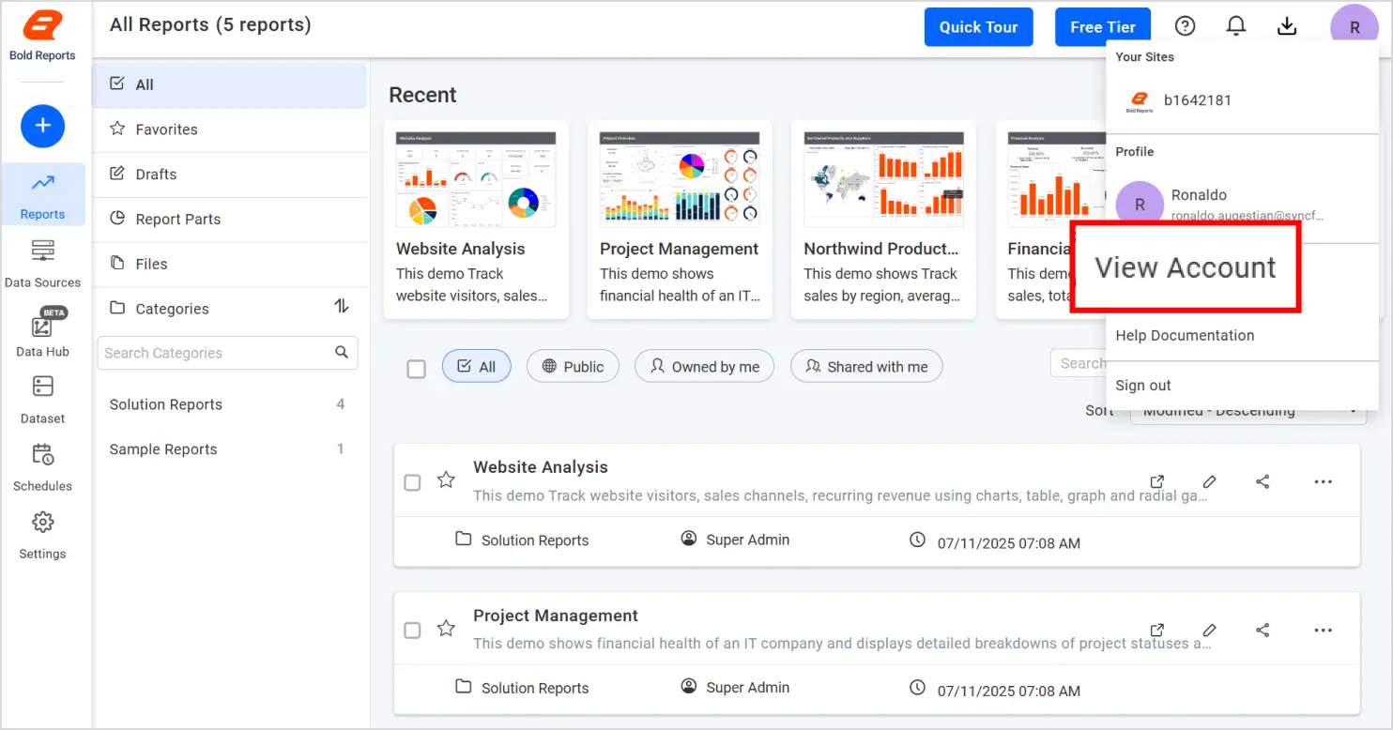Sort categories with the sort arrows icon
Image resolution: width=1393 pixels, height=730 pixels.
tap(342, 307)
